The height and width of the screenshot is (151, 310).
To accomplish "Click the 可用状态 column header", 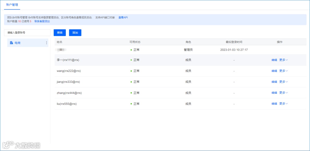I will pos(135,42).
